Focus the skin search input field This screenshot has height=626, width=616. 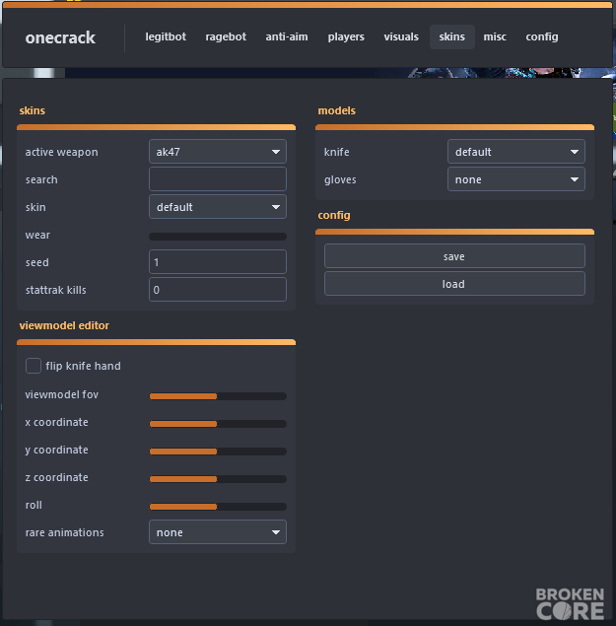click(x=218, y=179)
